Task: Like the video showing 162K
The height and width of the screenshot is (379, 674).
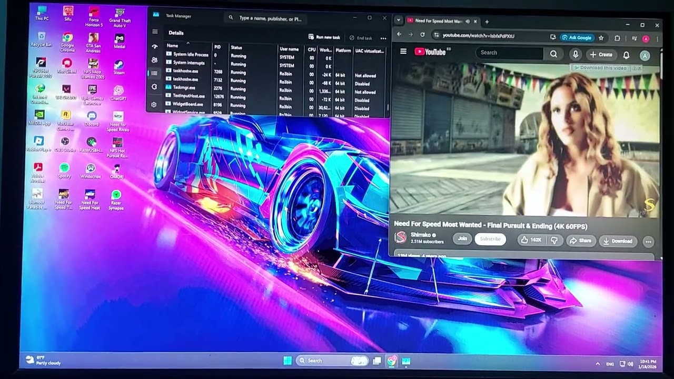Action: [531, 240]
